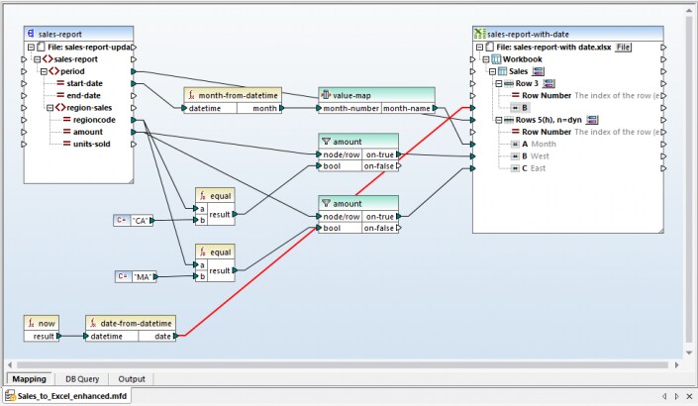Select the Sales_to_Excel_enhanced.mfd document tab

67,396
